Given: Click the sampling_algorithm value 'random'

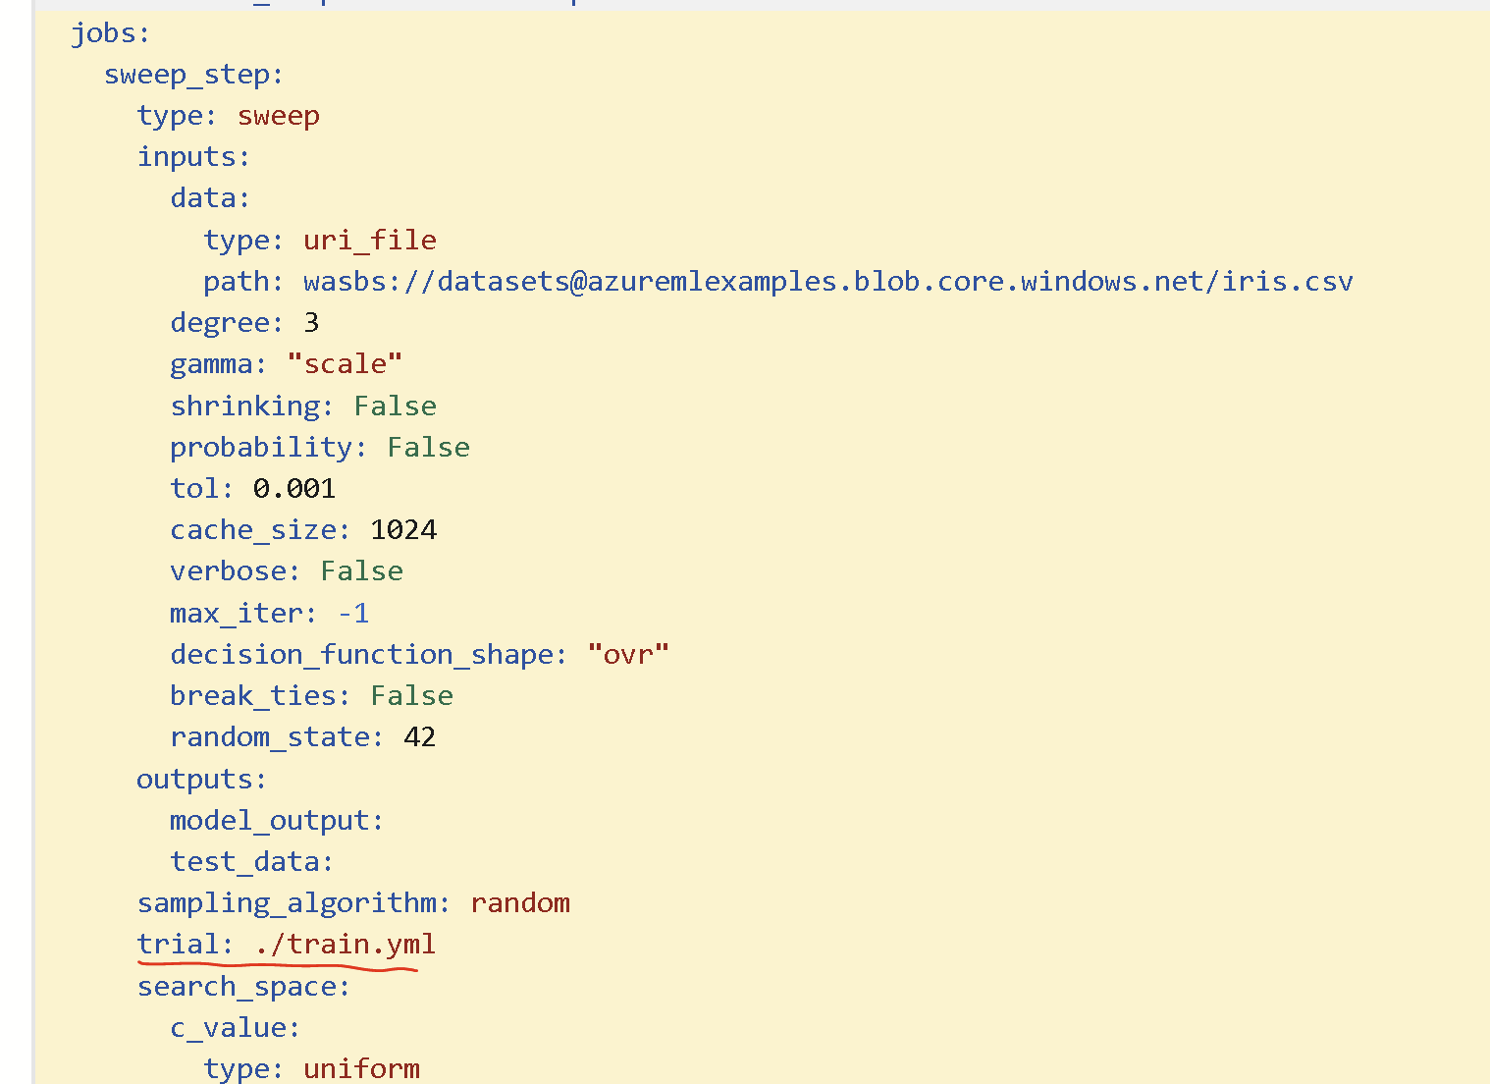Looking at the screenshot, I should pyautogui.click(x=520, y=903).
